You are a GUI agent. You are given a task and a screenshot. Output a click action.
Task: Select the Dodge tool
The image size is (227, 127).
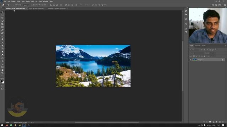click(2, 55)
